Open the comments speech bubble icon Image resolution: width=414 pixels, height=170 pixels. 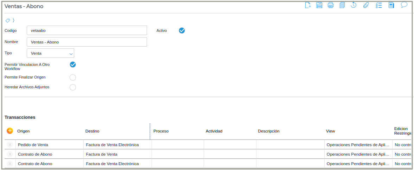pyautogui.click(x=404, y=5)
